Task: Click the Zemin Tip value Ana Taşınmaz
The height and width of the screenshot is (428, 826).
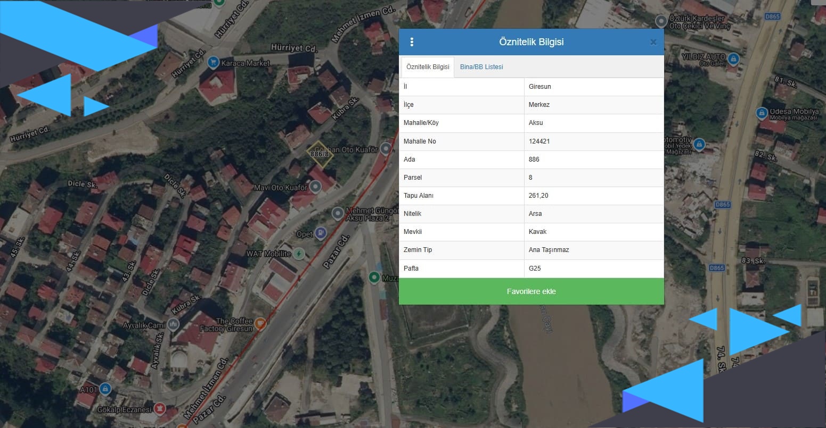Action: point(549,250)
